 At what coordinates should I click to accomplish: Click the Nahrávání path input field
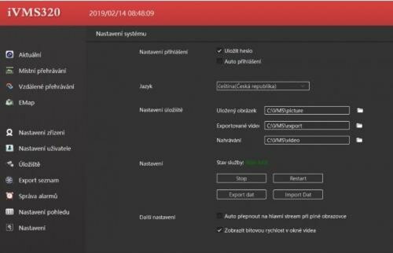[x=307, y=140]
